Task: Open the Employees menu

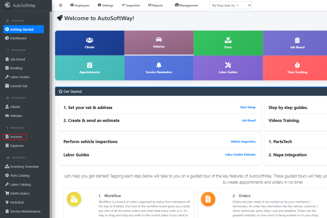Action: click(x=80, y=5)
